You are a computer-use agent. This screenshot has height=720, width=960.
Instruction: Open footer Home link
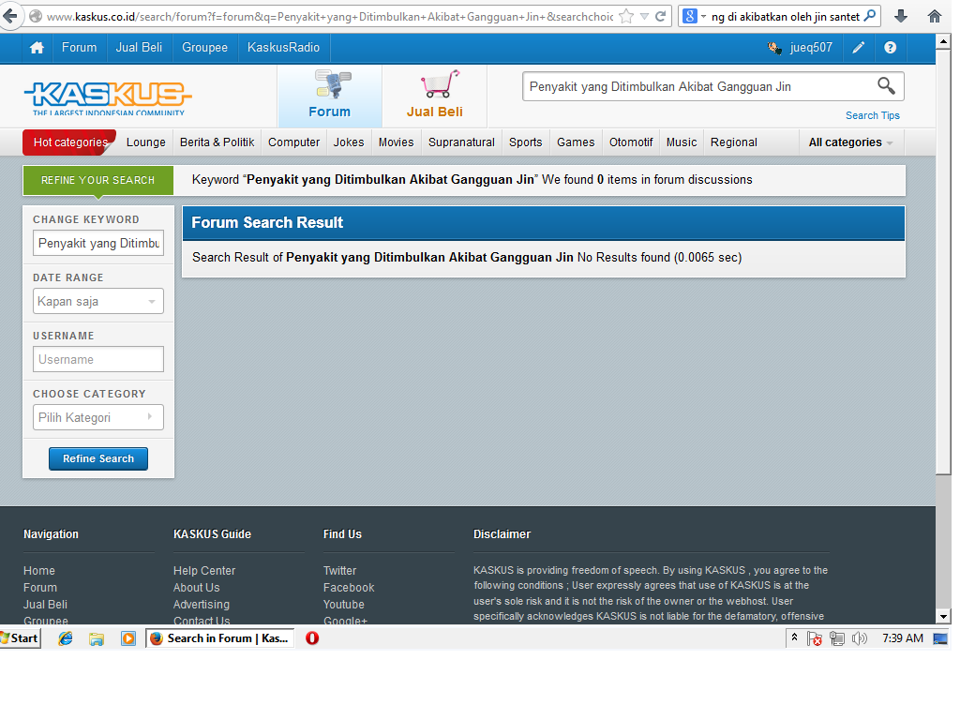point(39,571)
